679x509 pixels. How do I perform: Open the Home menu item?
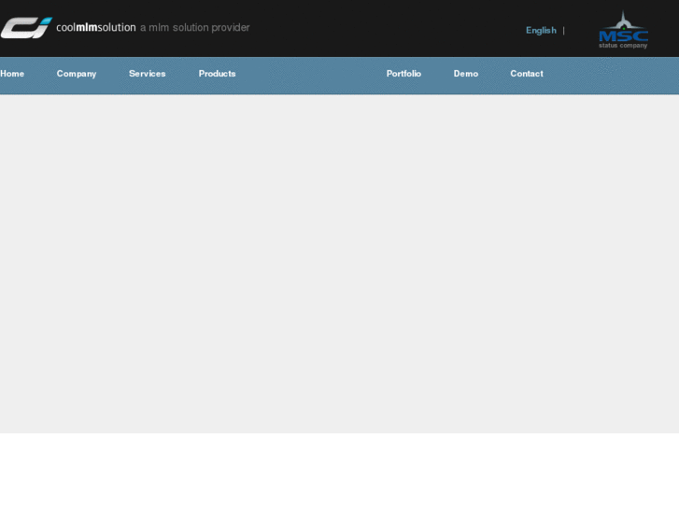pyautogui.click(x=12, y=74)
